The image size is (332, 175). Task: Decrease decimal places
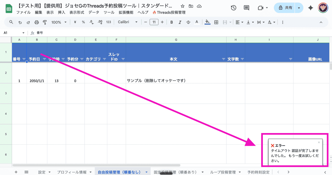(x=92, y=22)
